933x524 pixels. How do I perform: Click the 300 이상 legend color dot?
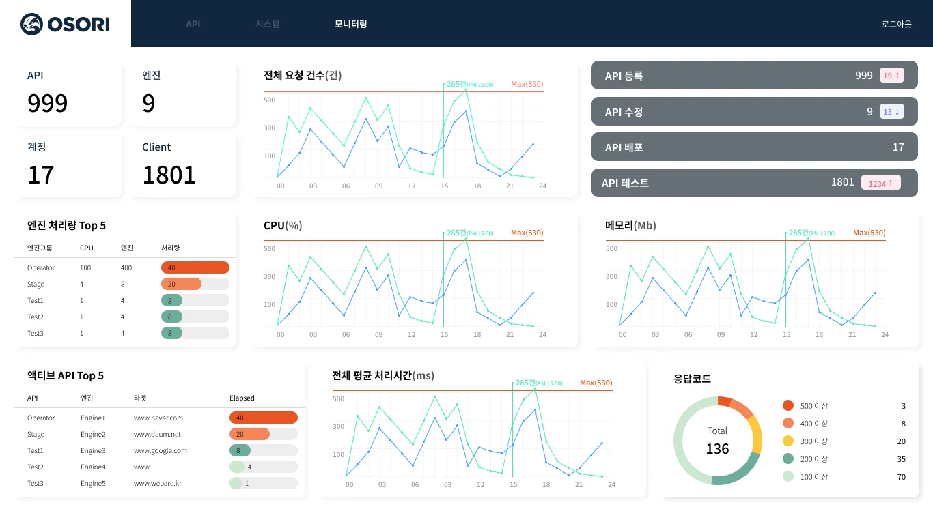788,441
